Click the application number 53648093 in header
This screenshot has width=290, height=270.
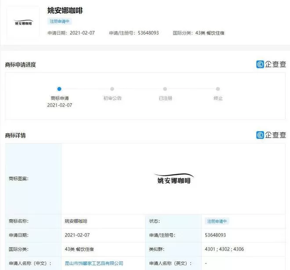[x=149, y=33]
